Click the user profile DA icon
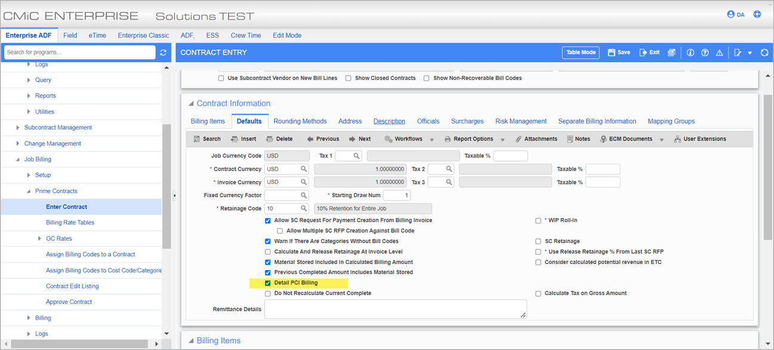Image resolution: width=774 pixels, height=350 pixels. [x=735, y=14]
